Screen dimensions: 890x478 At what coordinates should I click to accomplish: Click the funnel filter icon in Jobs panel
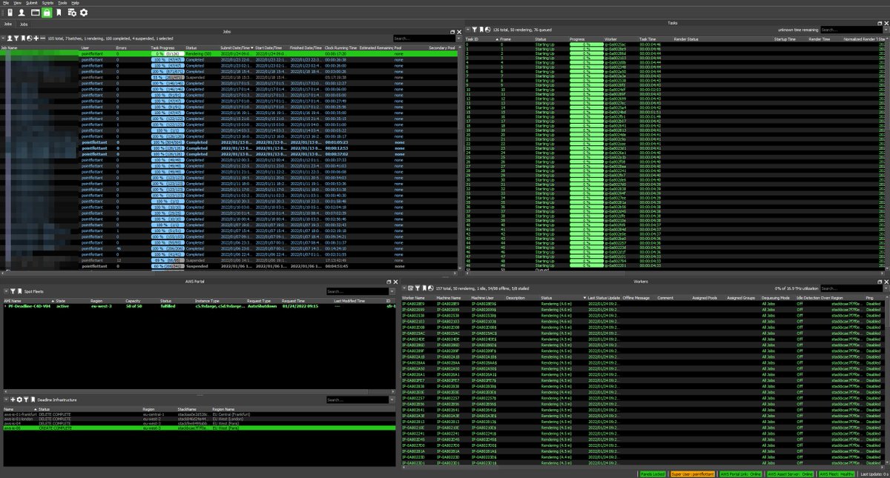click(16, 39)
